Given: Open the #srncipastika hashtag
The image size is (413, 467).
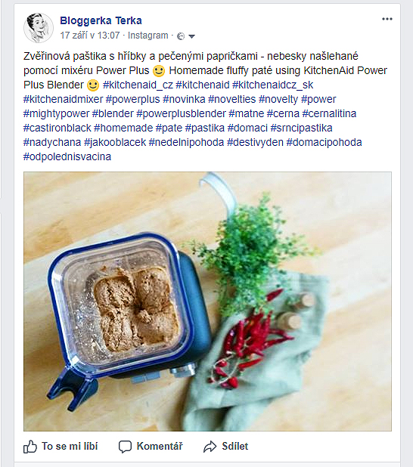Looking at the screenshot, I should 301,128.
